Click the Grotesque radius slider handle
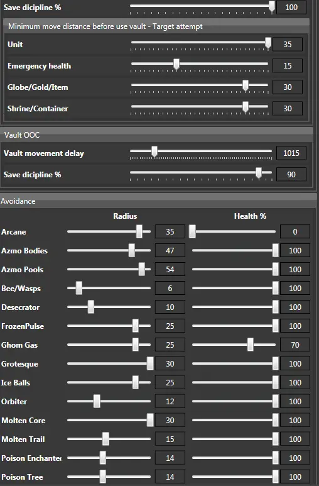319x486 pixels. tap(150, 363)
